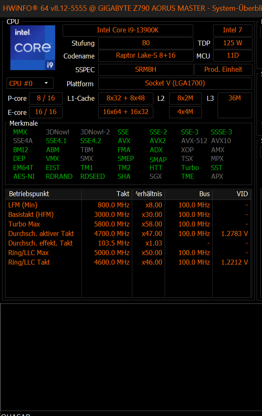Select the Turbo Max row
Viewport: 262px width, 416px height.
[128, 224]
